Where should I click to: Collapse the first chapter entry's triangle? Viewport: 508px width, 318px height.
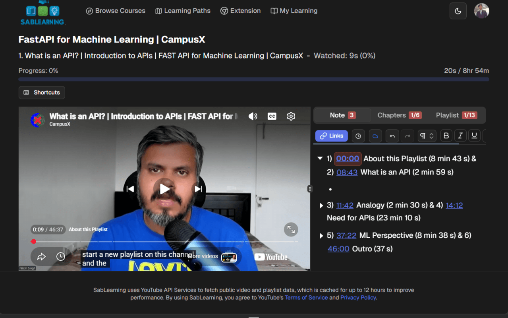pos(320,158)
